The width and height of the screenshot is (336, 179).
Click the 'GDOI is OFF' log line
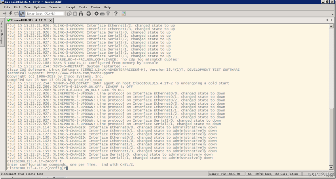pos(66,90)
